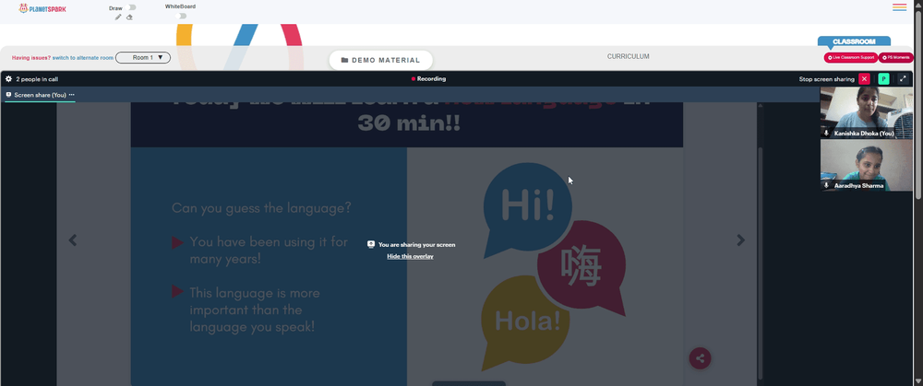
Task: Click 'You have been using it' bullet
Action: [269, 250]
